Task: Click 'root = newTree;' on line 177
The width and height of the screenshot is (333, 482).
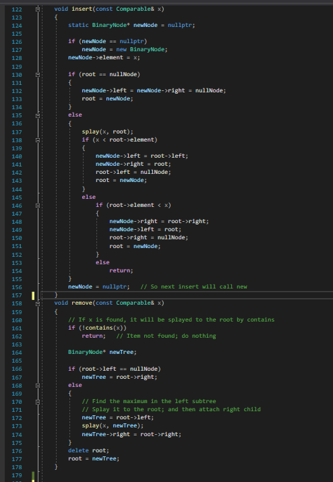Action: coord(94,458)
